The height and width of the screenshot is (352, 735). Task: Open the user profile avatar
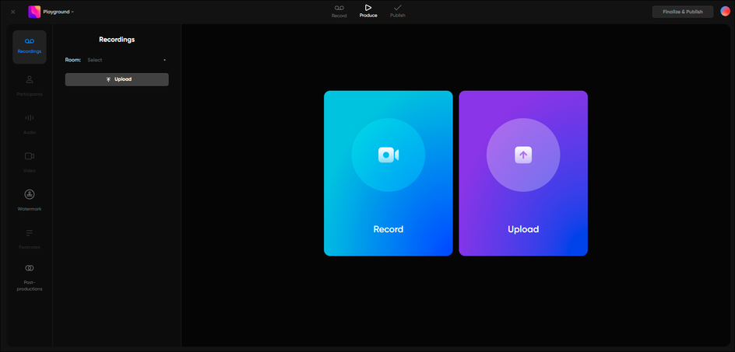pos(725,11)
